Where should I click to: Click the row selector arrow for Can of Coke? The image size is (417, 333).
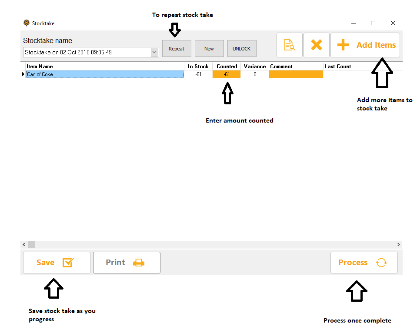coord(23,74)
